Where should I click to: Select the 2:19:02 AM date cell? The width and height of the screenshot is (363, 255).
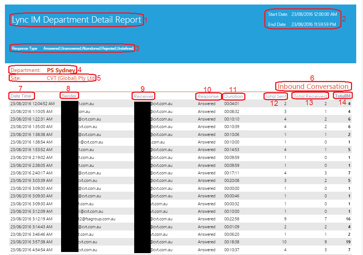[32, 157]
